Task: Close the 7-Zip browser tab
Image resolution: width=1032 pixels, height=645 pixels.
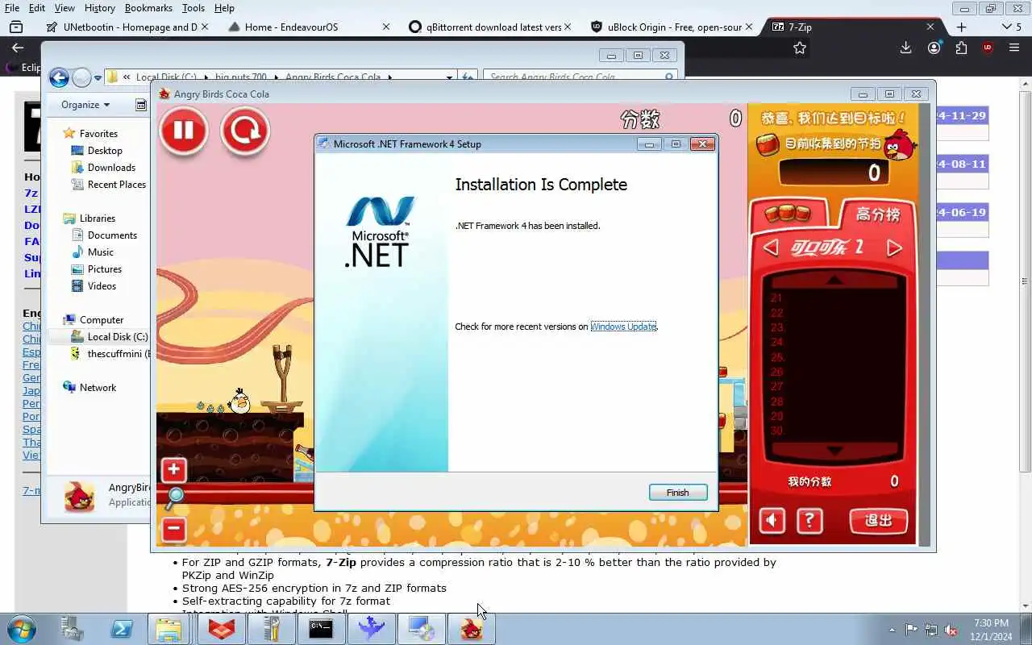Action: pos(930,27)
